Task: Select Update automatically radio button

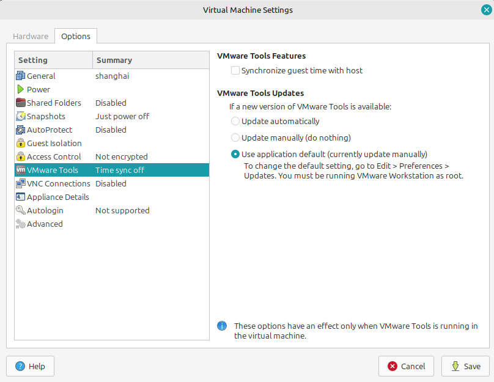Action: tap(235, 121)
